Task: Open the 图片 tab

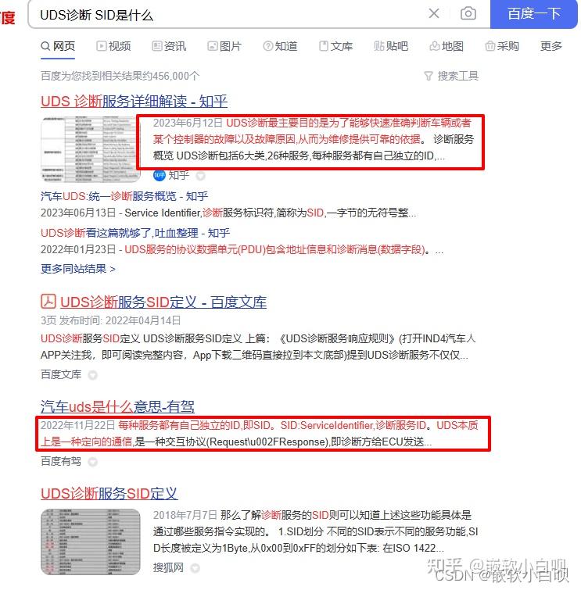Action: [x=224, y=46]
